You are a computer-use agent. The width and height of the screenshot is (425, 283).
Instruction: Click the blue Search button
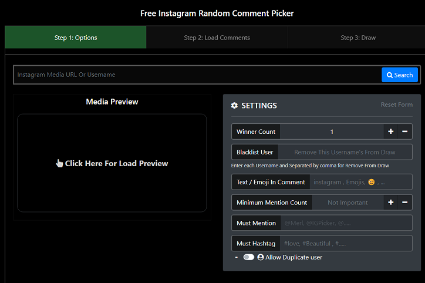400,75
